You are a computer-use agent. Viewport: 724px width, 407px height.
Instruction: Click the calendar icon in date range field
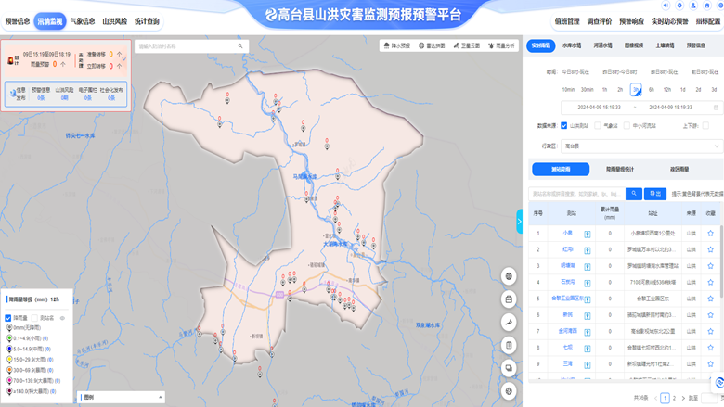click(x=716, y=108)
